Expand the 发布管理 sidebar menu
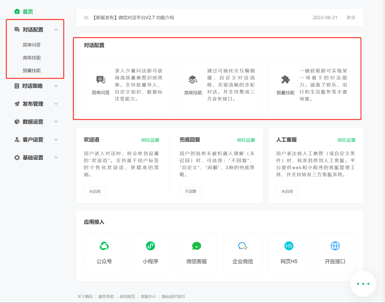This screenshot has height=303, width=385. tap(56, 104)
